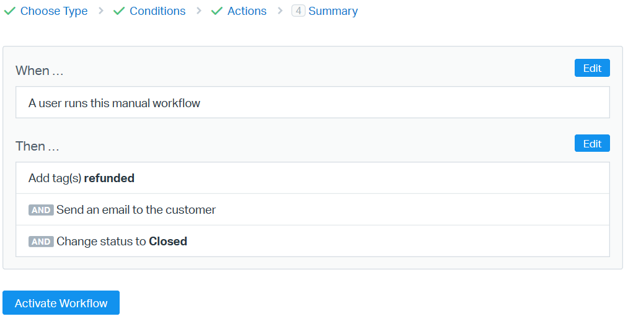Viewport: 628px width, 324px height.
Task: Click the checkmark icon beside Choose Type
Action: tap(9, 11)
